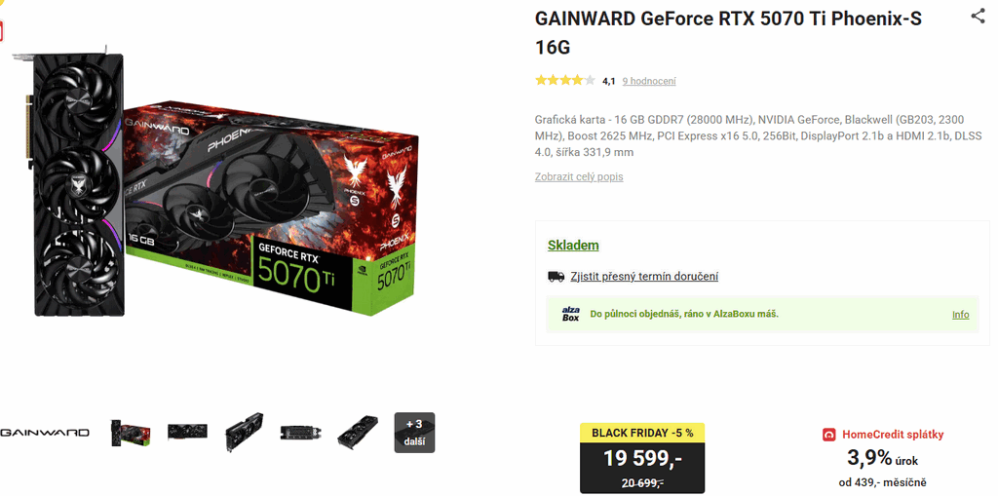
Task: Click the share icon beside product title
Action: (978, 16)
